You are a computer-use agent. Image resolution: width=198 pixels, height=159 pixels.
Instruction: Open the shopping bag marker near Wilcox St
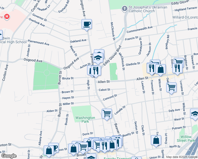[160, 69]
